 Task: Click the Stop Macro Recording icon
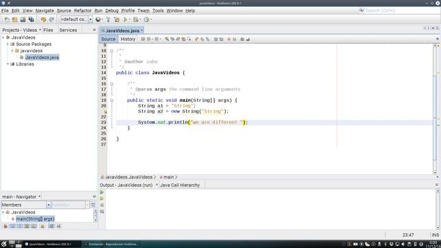point(234,39)
